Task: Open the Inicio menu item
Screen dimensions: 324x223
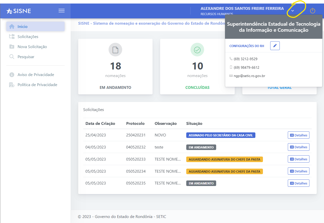Action: tap(35, 26)
